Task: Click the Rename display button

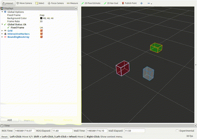Action: (x=68, y=120)
